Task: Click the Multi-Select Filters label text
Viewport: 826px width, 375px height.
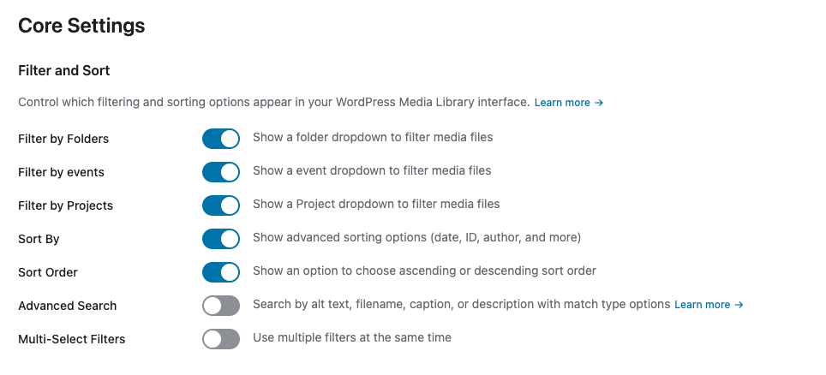Action: click(x=71, y=339)
